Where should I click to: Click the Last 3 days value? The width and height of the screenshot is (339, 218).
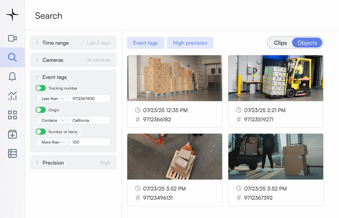click(99, 43)
